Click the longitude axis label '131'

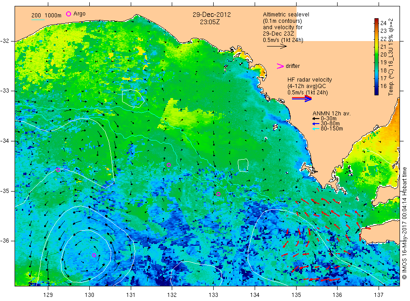(131, 295)
